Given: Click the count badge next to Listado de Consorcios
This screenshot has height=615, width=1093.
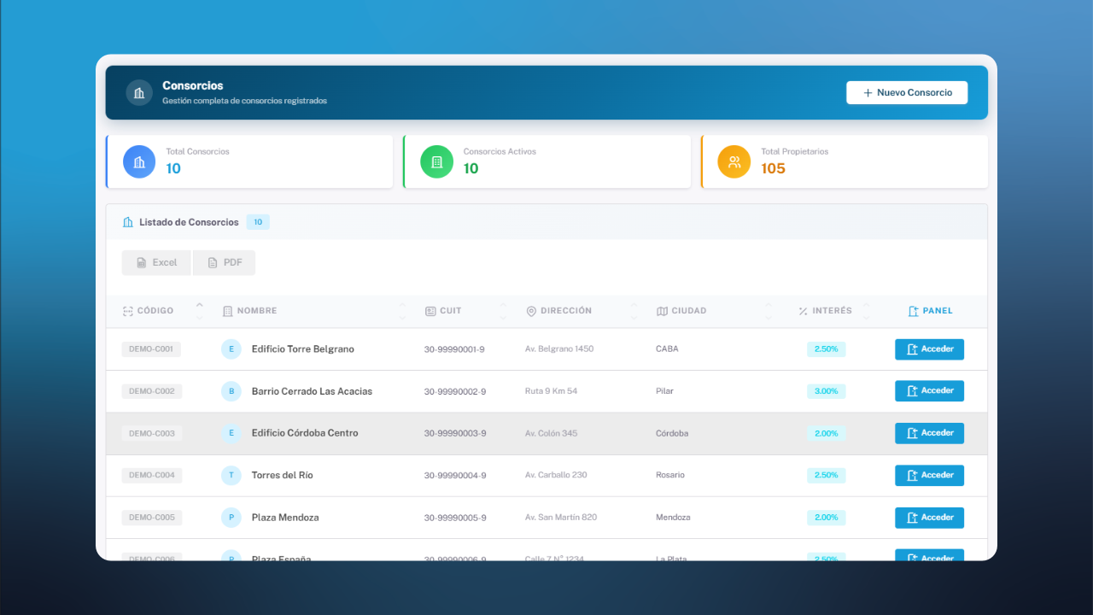Looking at the screenshot, I should (x=258, y=222).
